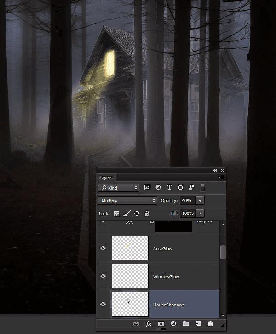This screenshot has height=334, width=276.
Task: Add a layer mask
Action: 161,324
